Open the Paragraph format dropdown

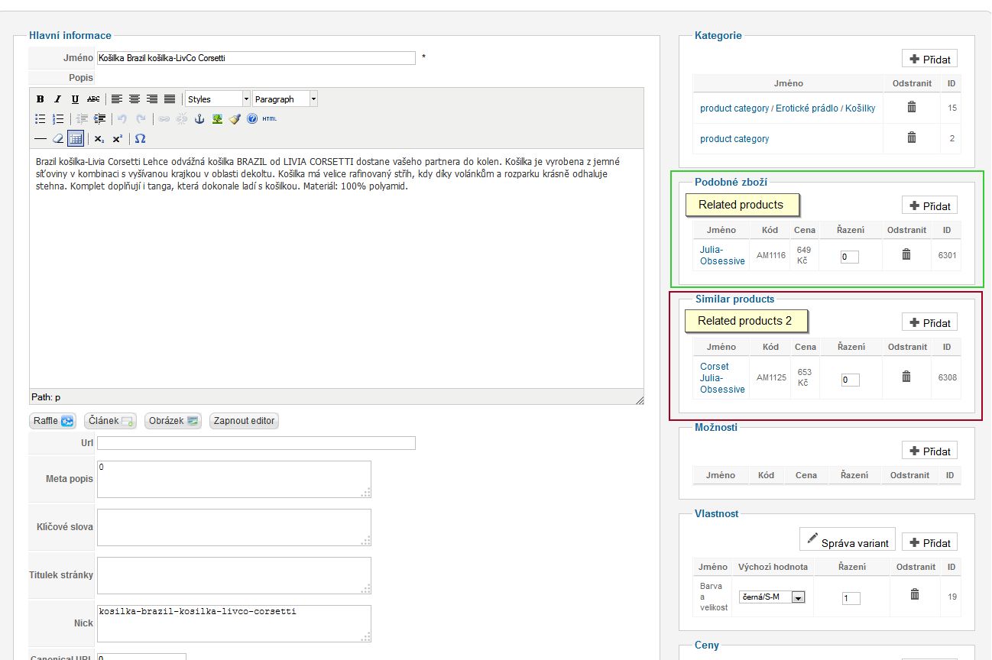[285, 99]
